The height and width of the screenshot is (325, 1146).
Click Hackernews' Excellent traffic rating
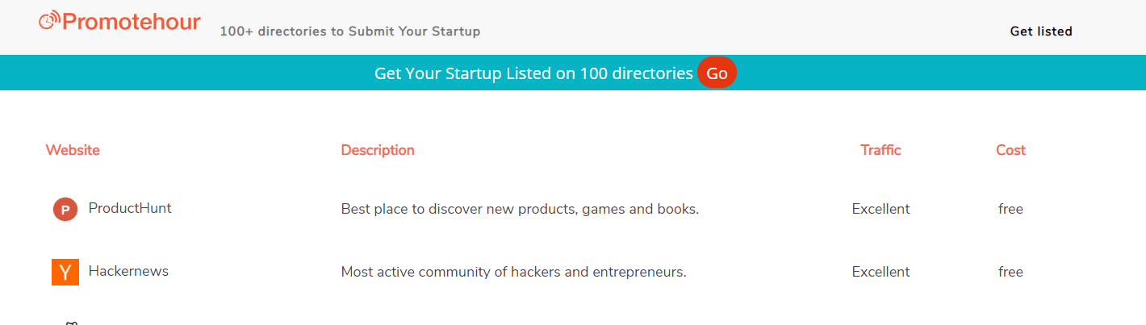point(880,272)
